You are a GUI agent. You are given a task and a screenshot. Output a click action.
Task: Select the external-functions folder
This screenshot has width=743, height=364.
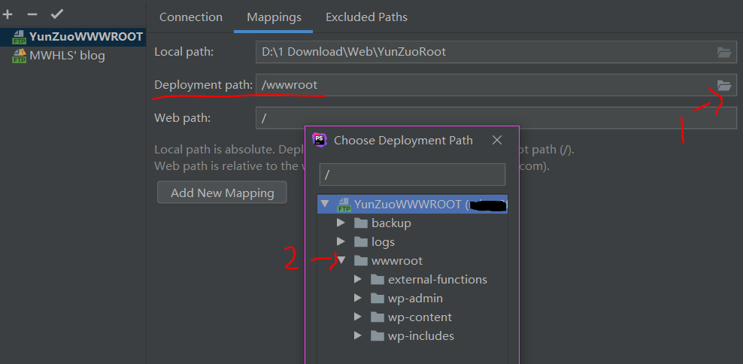(437, 280)
